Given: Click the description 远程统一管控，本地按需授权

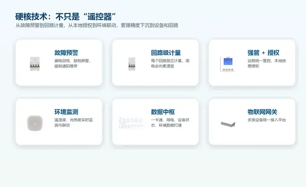Looking at the screenshot, I should 267,63.
